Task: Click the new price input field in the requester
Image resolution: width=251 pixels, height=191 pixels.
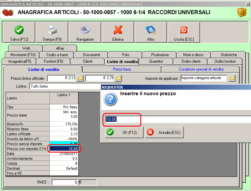Action: [178, 119]
